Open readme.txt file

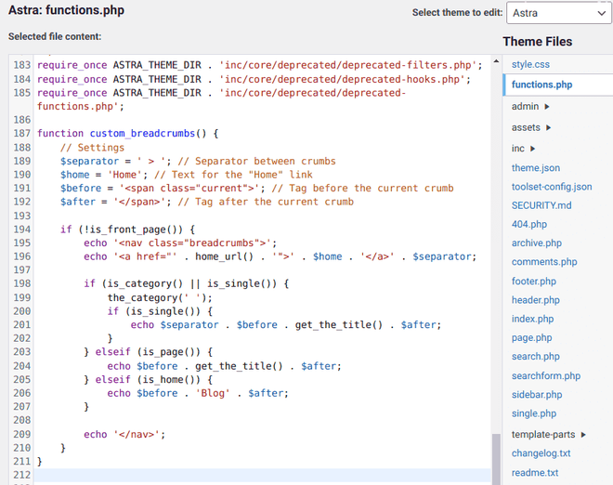535,473
